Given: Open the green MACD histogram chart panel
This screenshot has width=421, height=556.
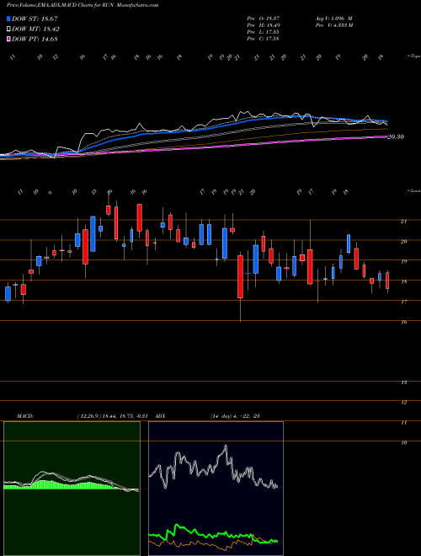Looking at the screenshot, I should click(72, 489).
